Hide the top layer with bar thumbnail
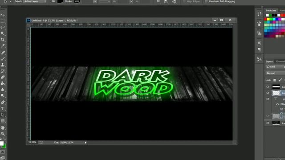 click(268, 87)
